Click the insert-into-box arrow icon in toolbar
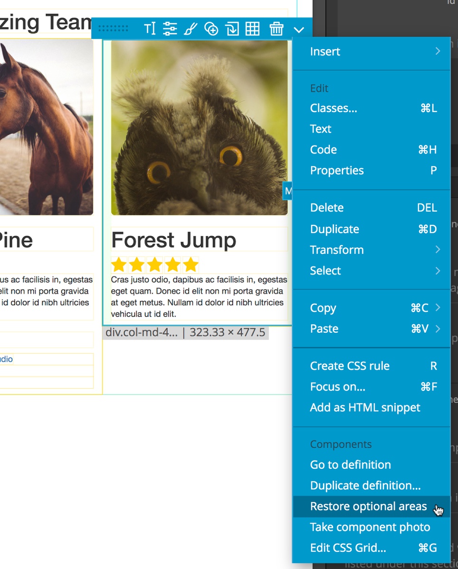Viewport: 458px width, 569px height. (232, 29)
